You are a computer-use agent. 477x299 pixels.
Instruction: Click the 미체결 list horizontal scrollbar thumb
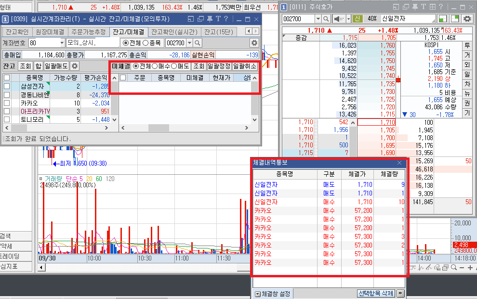coord(159,128)
